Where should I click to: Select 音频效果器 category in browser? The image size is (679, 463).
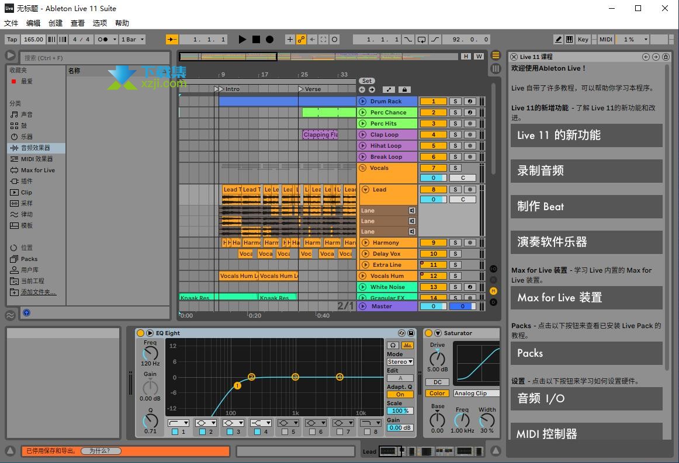[x=36, y=148]
